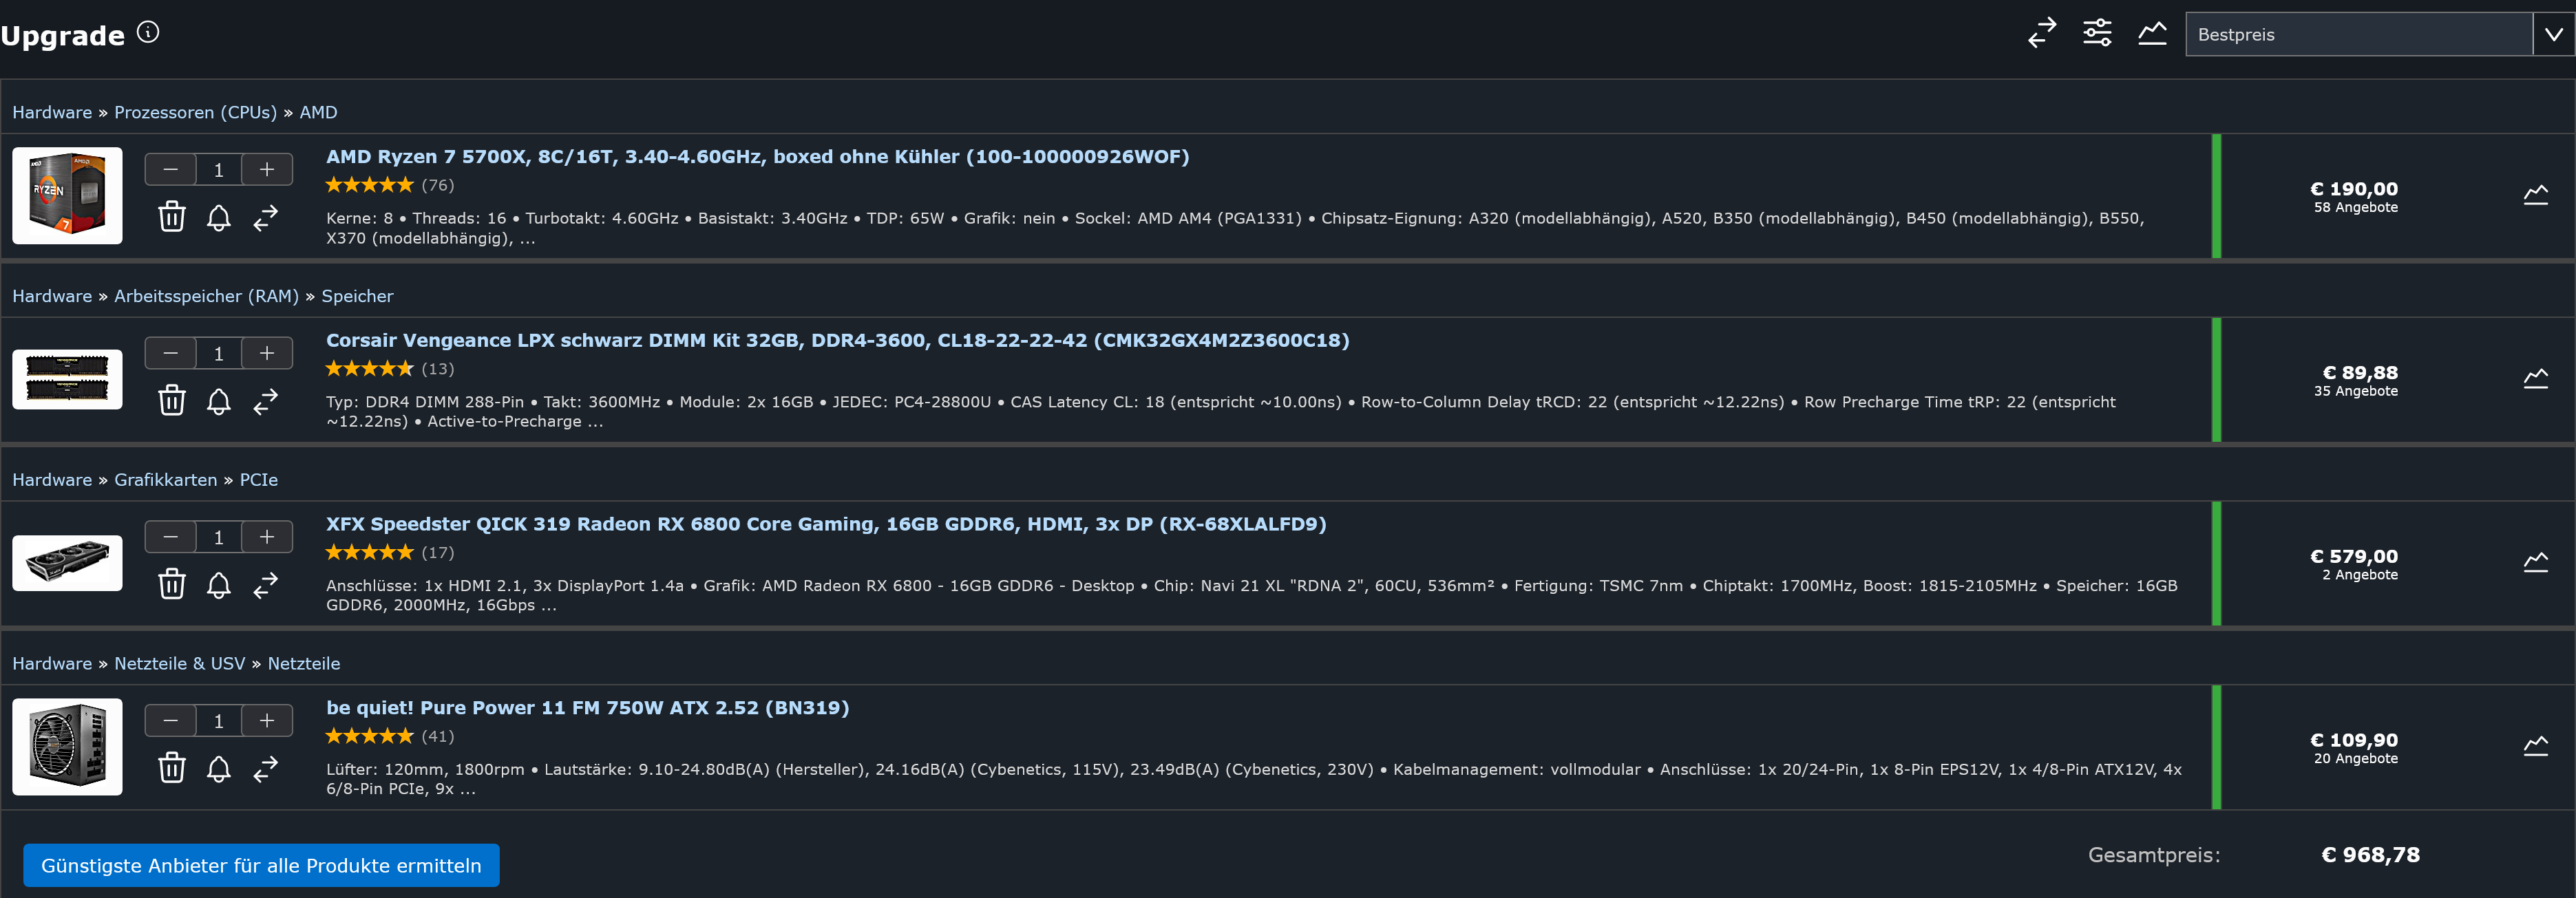Click the dropdown arrow beside Bestpreis
This screenshot has height=898, width=2576.
pyautogui.click(x=2553, y=34)
